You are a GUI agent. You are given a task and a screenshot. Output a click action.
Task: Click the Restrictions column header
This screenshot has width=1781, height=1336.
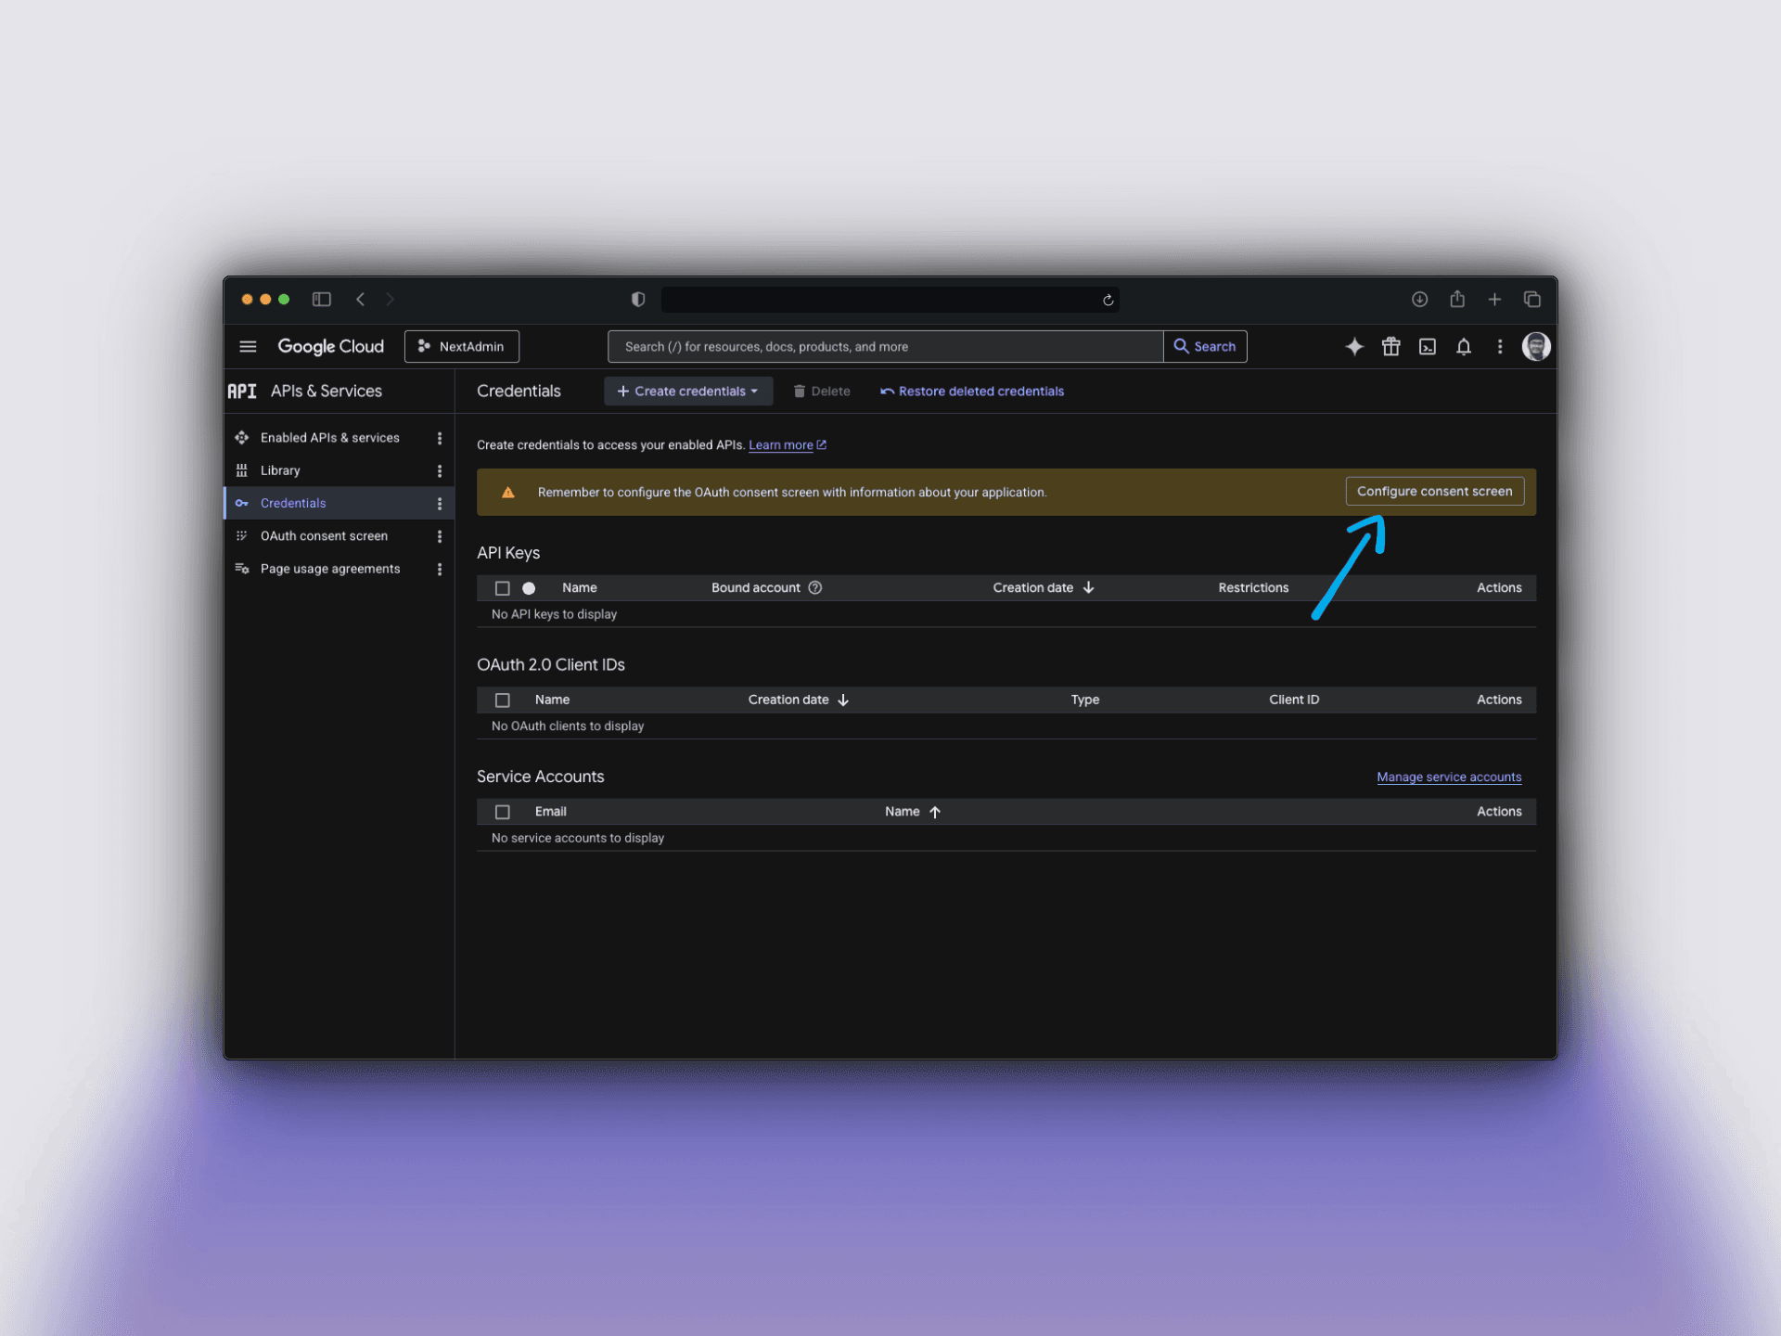pyautogui.click(x=1253, y=587)
